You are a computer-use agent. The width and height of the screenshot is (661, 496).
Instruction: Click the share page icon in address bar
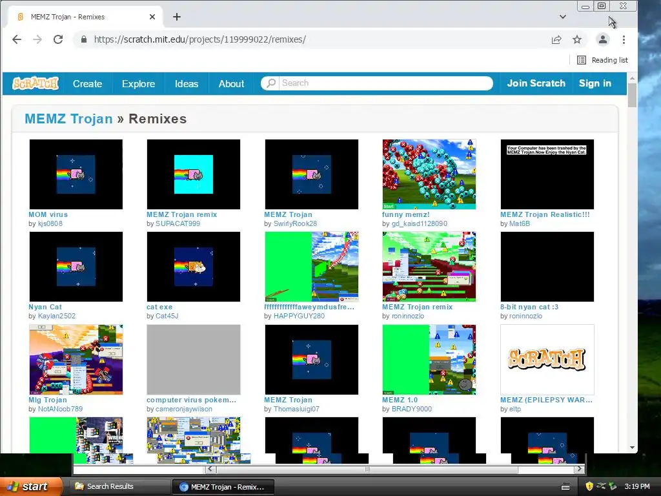tap(556, 39)
